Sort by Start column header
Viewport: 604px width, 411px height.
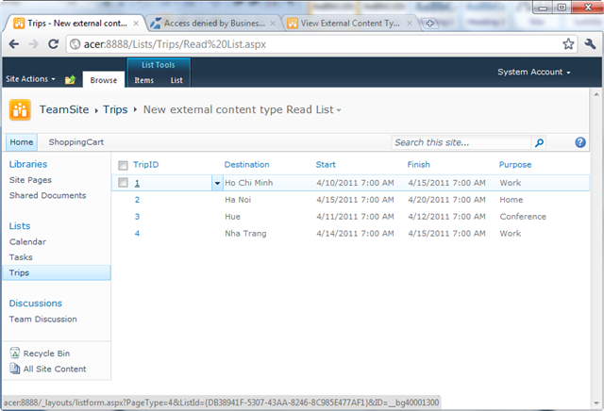pyautogui.click(x=326, y=165)
